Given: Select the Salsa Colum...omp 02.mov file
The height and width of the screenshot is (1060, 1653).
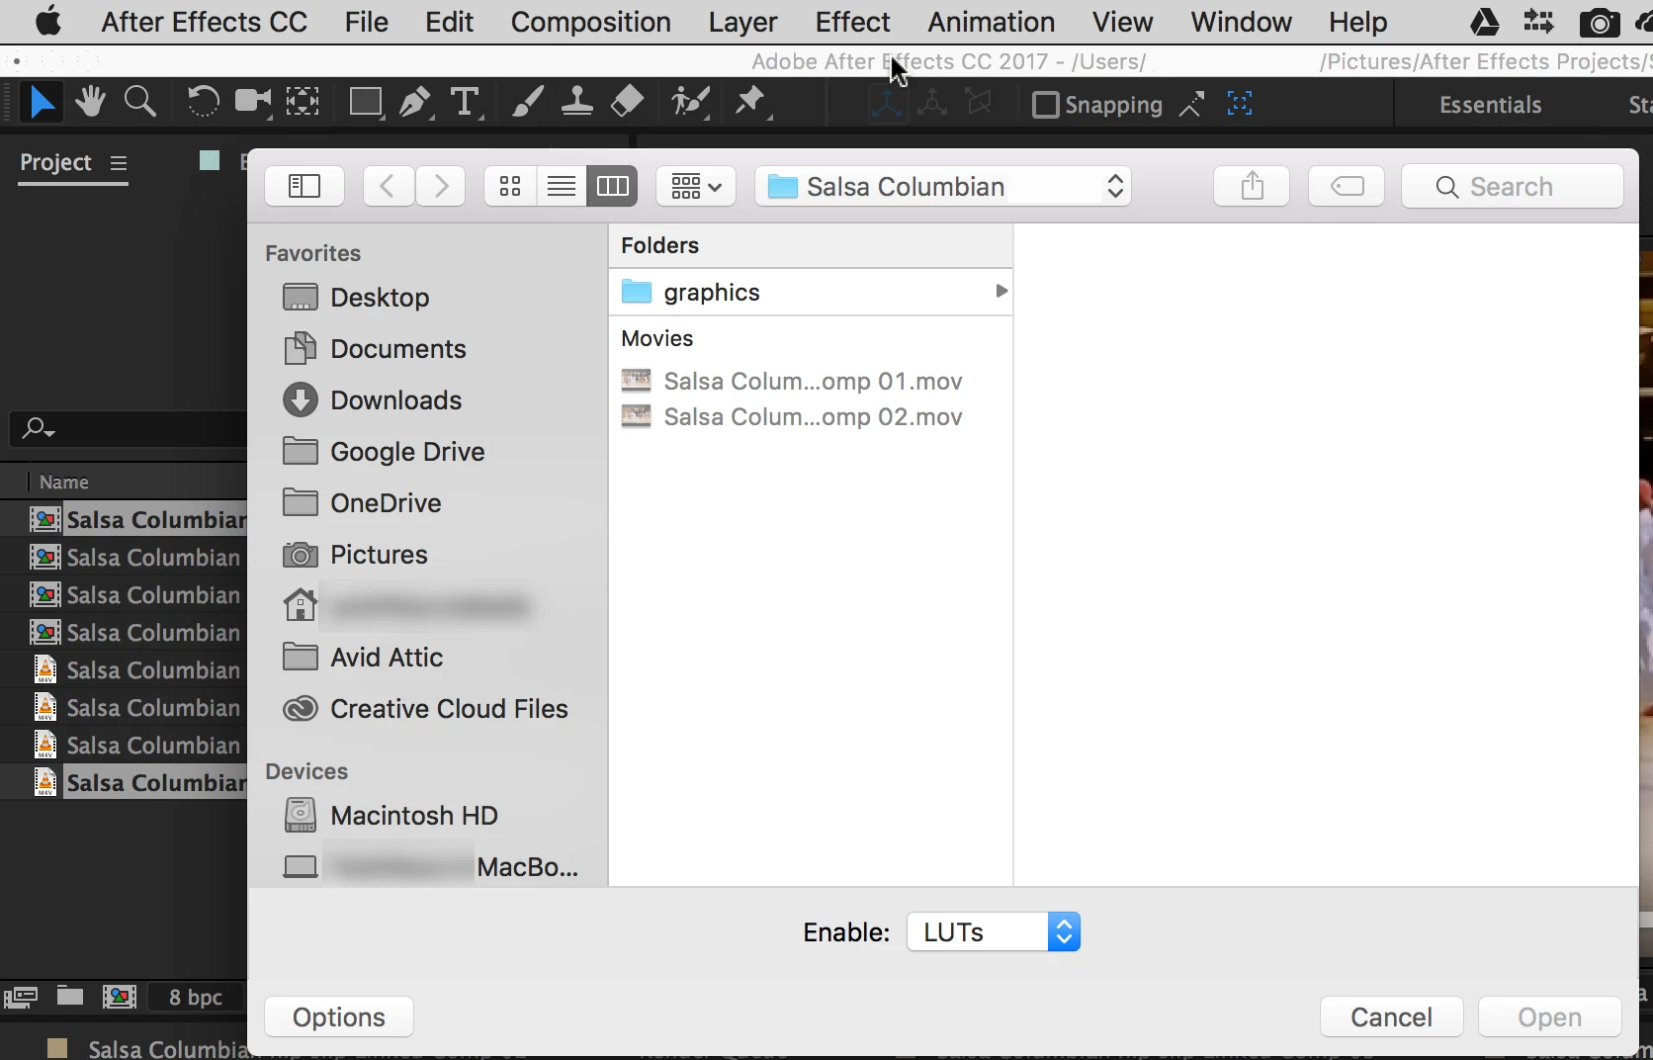Looking at the screenshot, I should pos(811,416).
